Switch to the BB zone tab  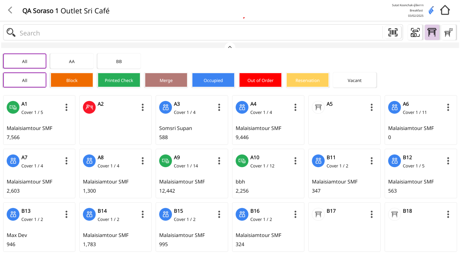click(119, 61)
